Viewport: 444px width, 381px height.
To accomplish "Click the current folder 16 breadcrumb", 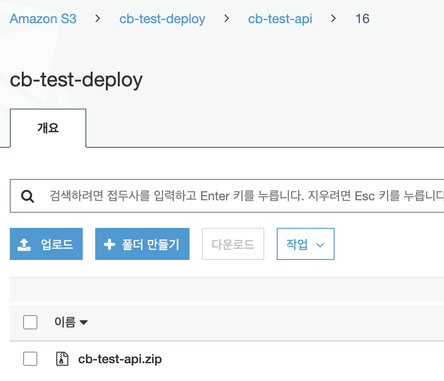I will pyautogui.click(x=362, y=19).
